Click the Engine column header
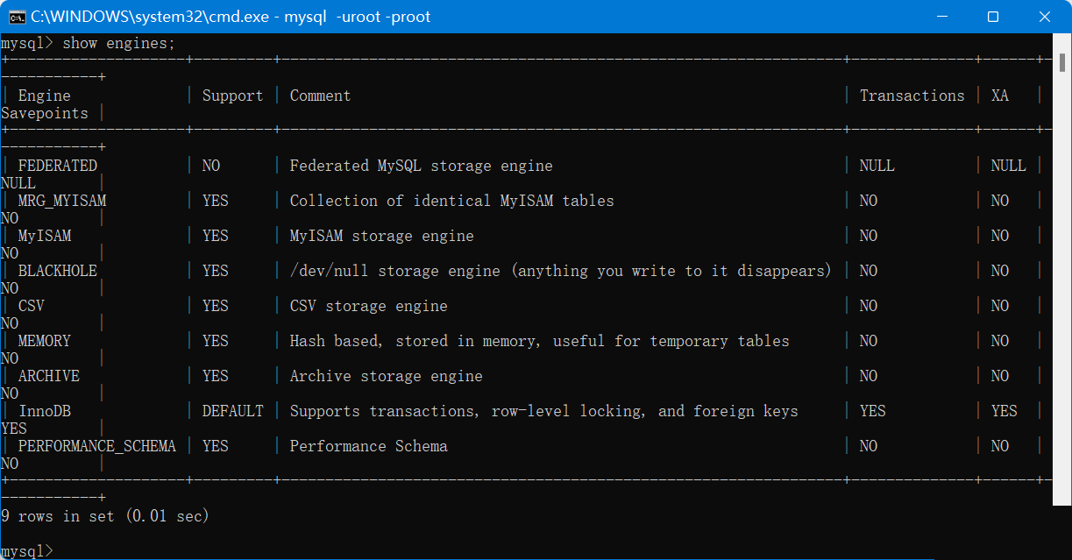Image resolution: width=1072 pixels, height=560 pixels. tap(44, 96)
